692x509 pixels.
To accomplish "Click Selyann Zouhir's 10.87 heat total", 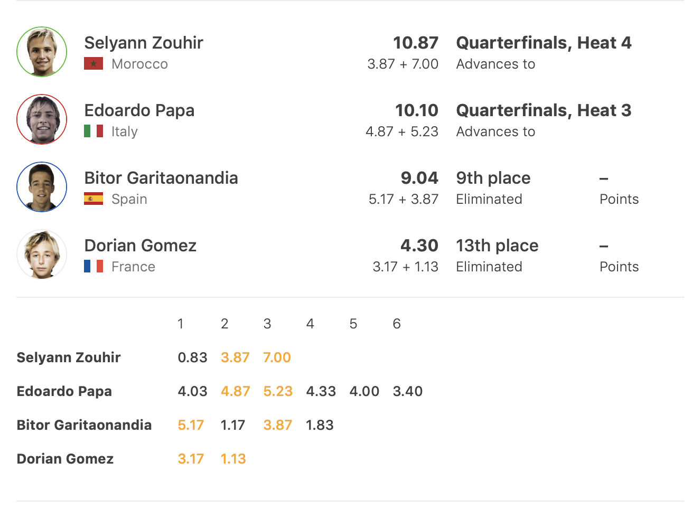I will (416, 43).
